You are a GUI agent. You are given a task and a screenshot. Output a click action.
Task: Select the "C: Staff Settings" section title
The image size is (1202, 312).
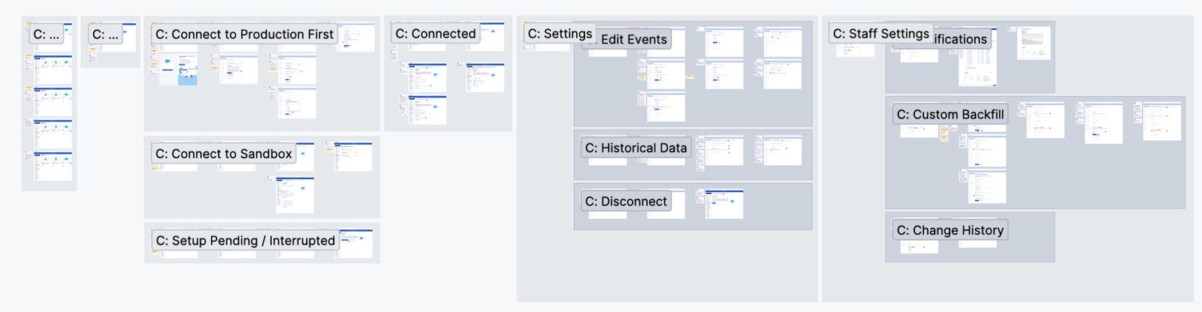(x=881, y=34)
